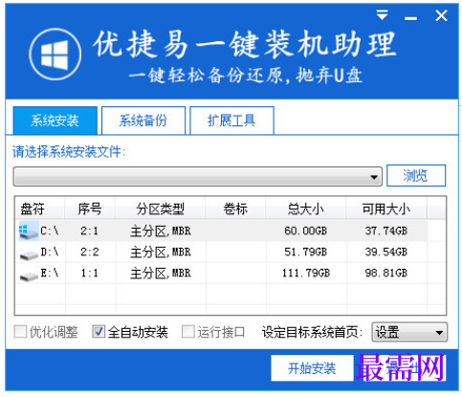Click the 设定目标系统首页 label
The height and width of the screenshot is (397, 462).
tap(313, 332)
